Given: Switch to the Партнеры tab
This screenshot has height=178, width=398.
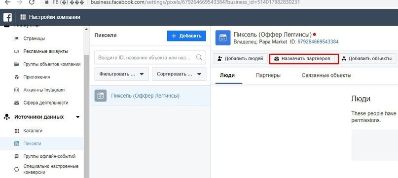Looking at the screenshot, I should (x=268, y=75).
